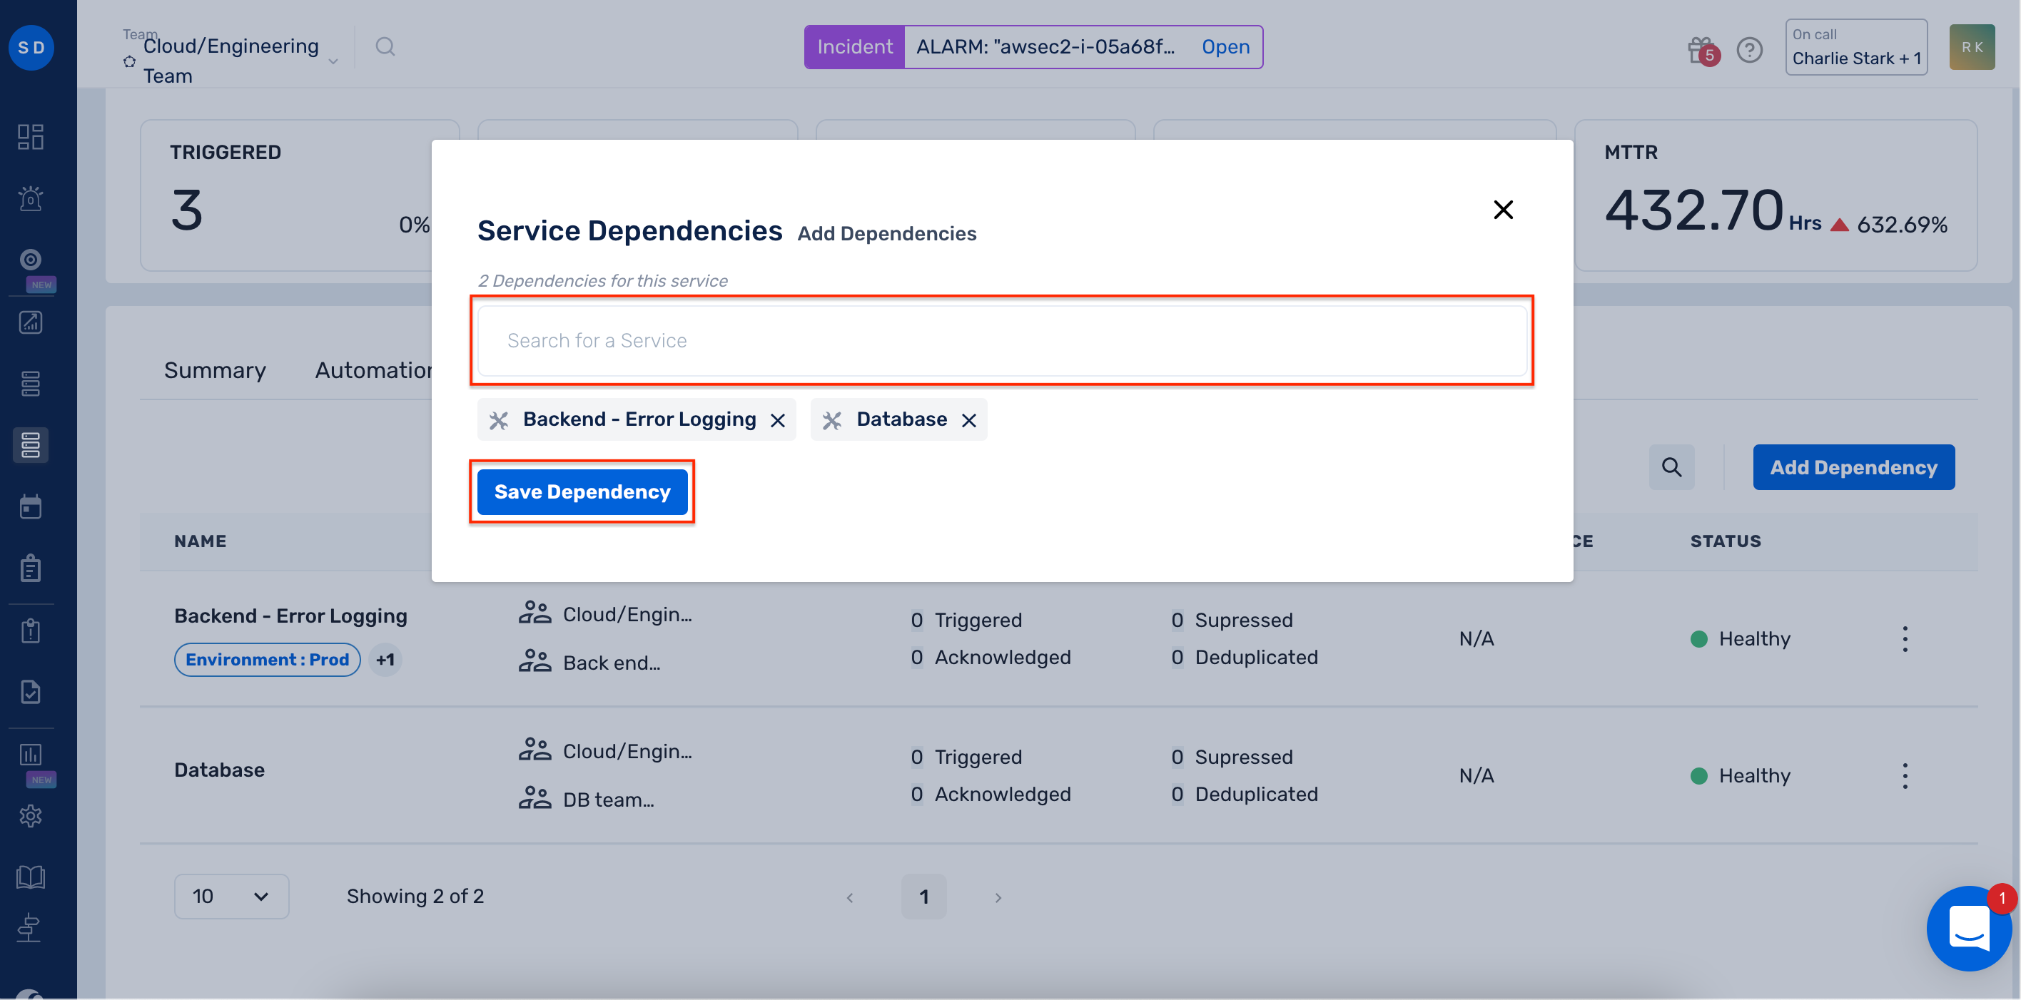This screenshot has height=1000, width=2021.
Task: Close the Service Dependencies dialog
Action: pyautogui.click(x=1503, y=210)
